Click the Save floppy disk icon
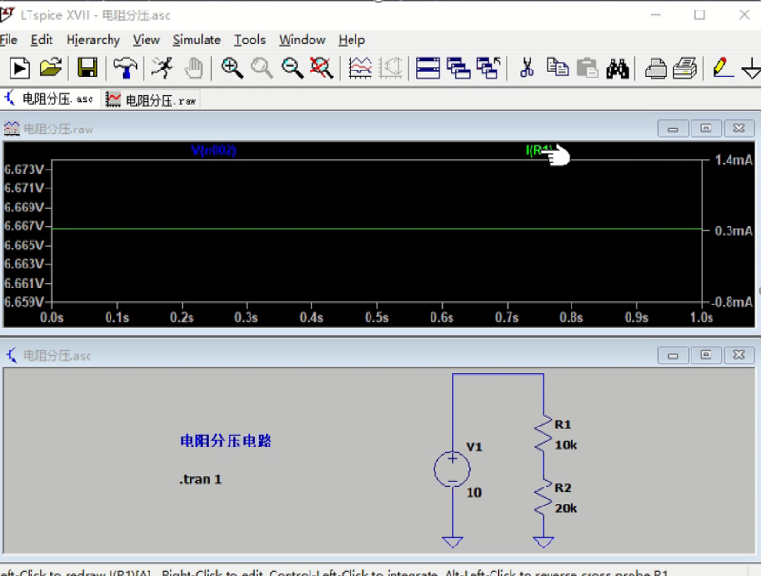This screenshot has width=761, height=576. click(x=88, y=68)
